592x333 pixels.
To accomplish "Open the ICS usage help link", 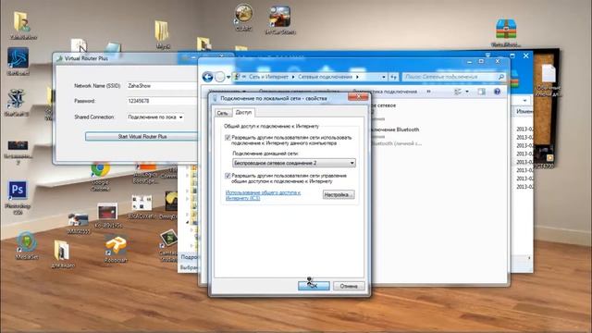I will 263,195.
